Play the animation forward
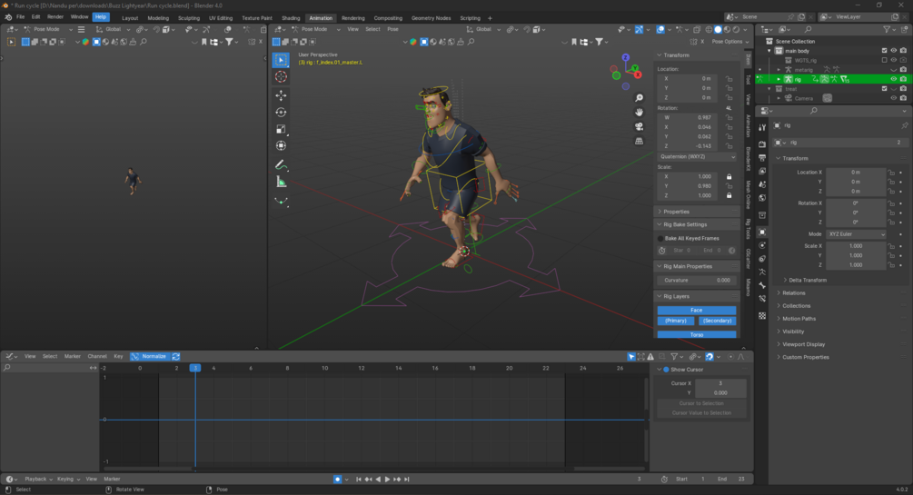The image size is (913, 495). click(x=387, y=480)
